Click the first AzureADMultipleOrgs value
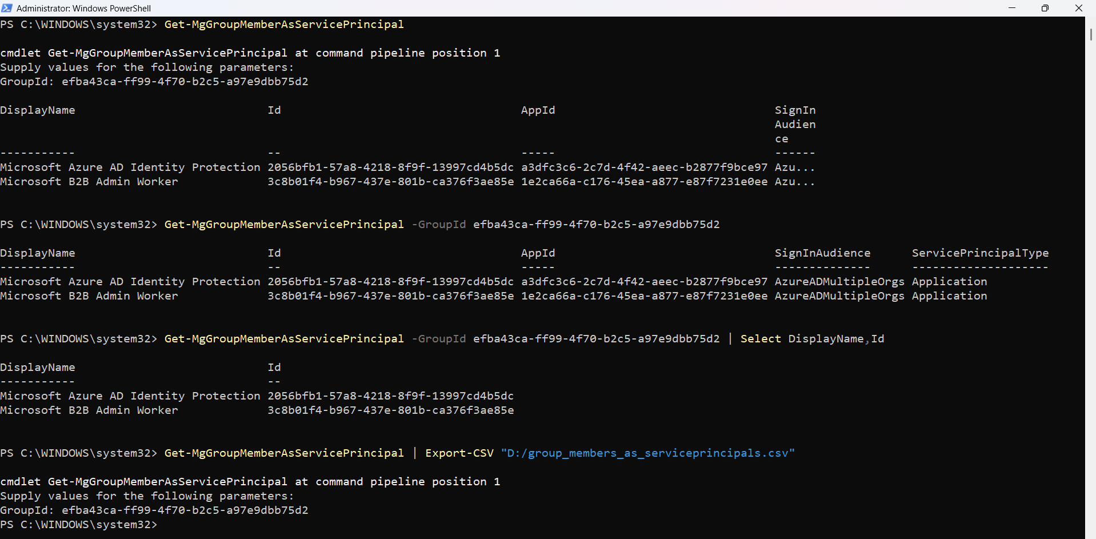Image resolution: width=1096 pixels, height=539 pixels. pyautogui.click(x=839, y=282)
